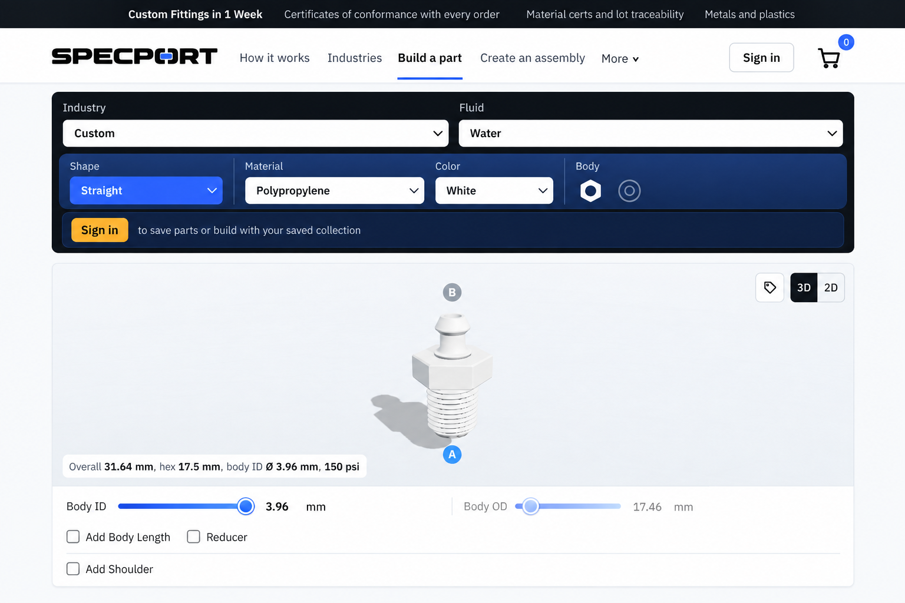Screen dimensions: 905x603
Task: Enable Add Shoulder checkbox
Action: 73,569
